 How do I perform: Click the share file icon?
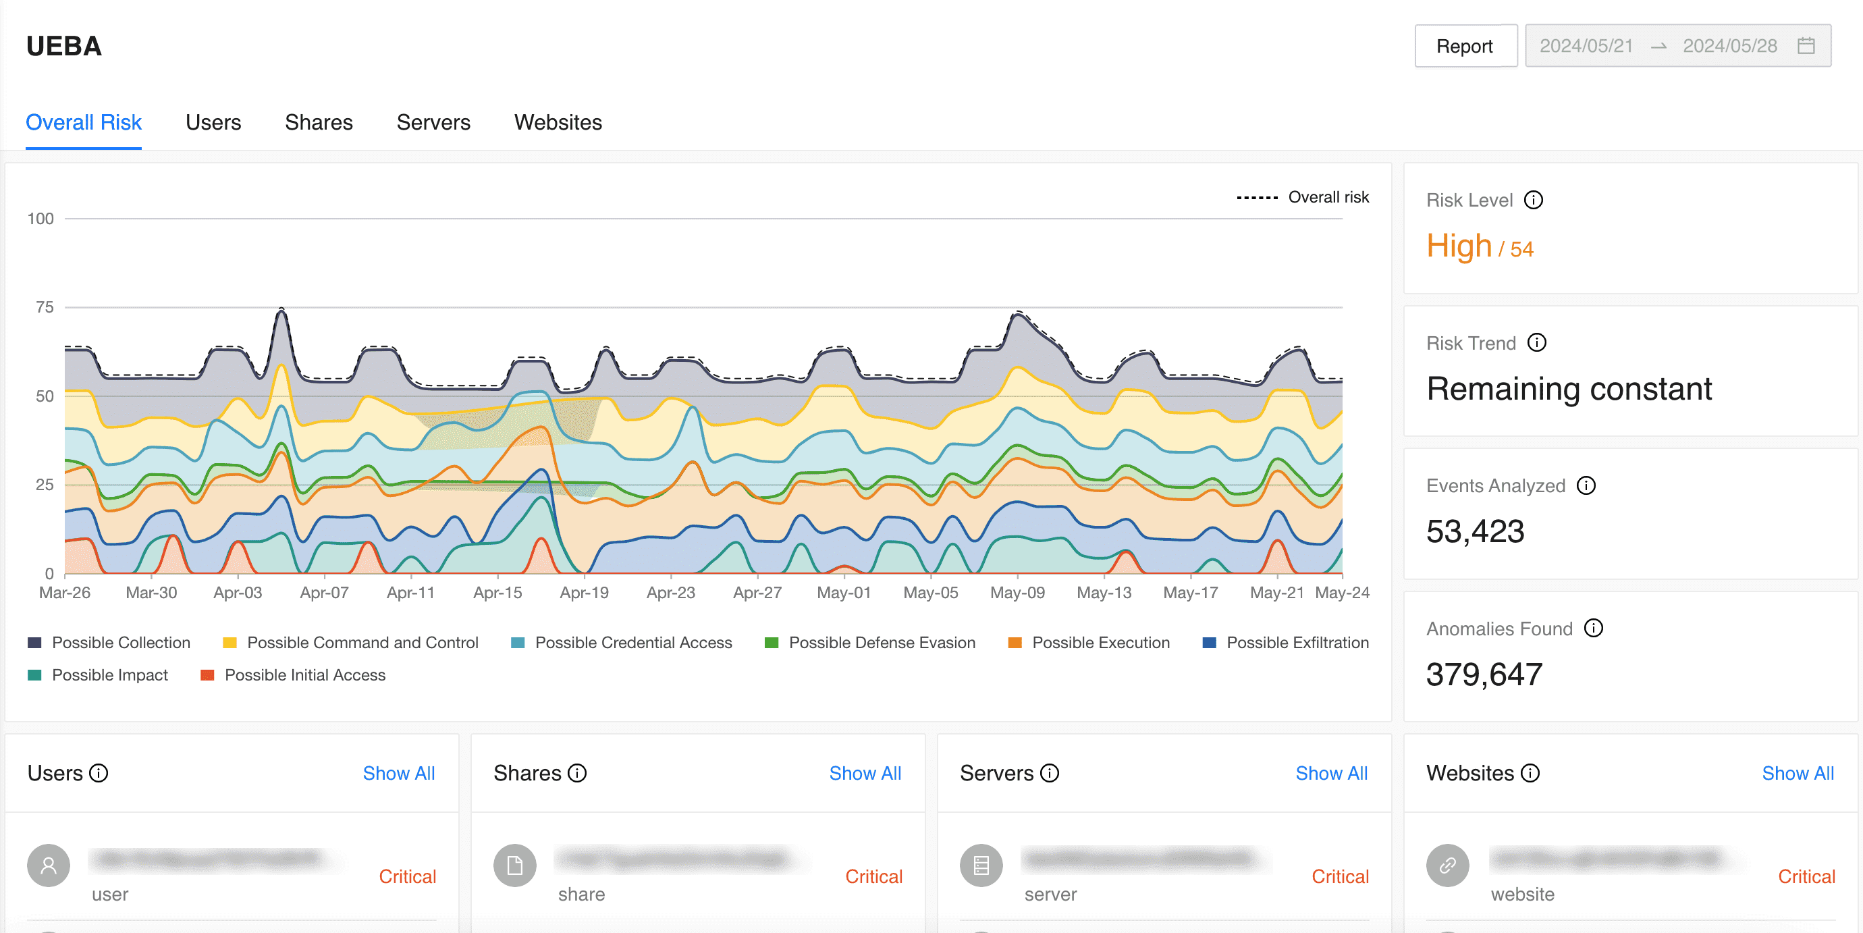point(515,865)
